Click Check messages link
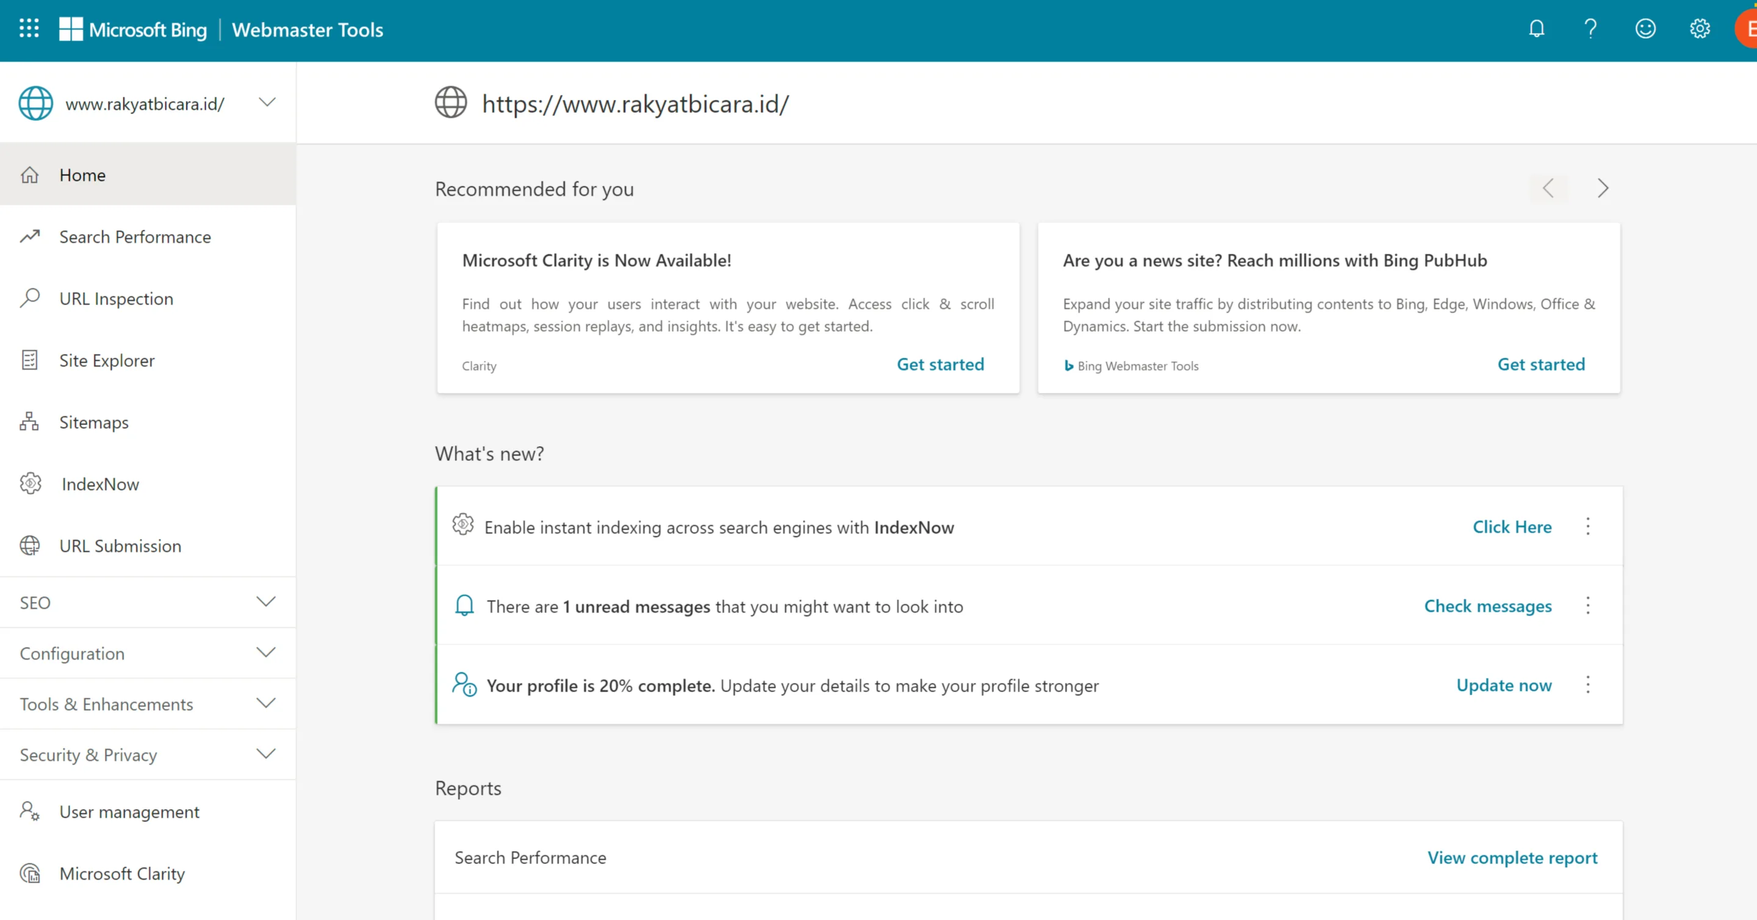Screen dimensions: 1757x920 pos(1487,606)
